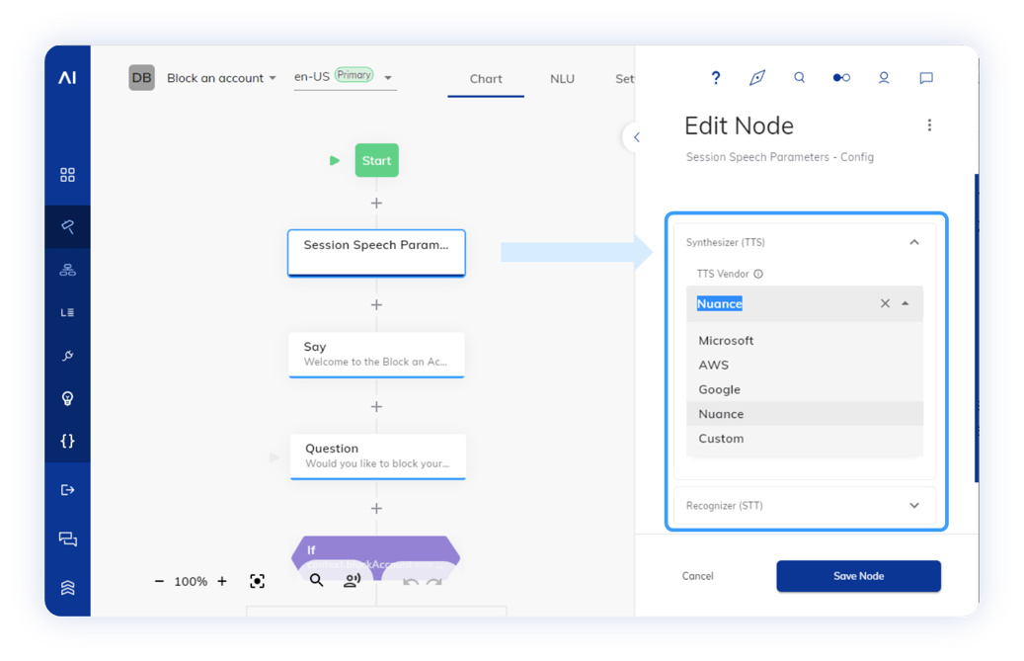The width and height of the screenshot is (1024, 661).
Task: Open the interaction chat panel icon
Action: tap(926, 78)
